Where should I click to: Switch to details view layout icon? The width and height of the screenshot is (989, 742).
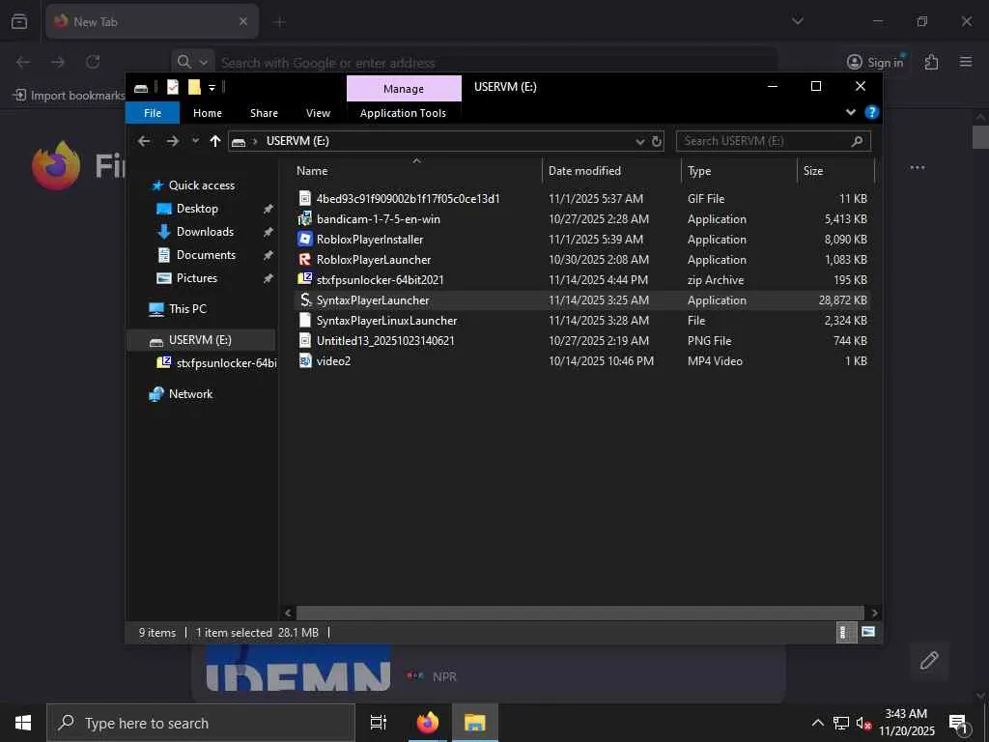tap(845, 632)
